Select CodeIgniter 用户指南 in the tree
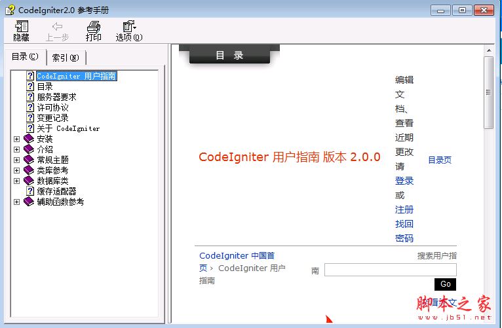The width and height of the screenshot is (502, 328). point(77,76)
